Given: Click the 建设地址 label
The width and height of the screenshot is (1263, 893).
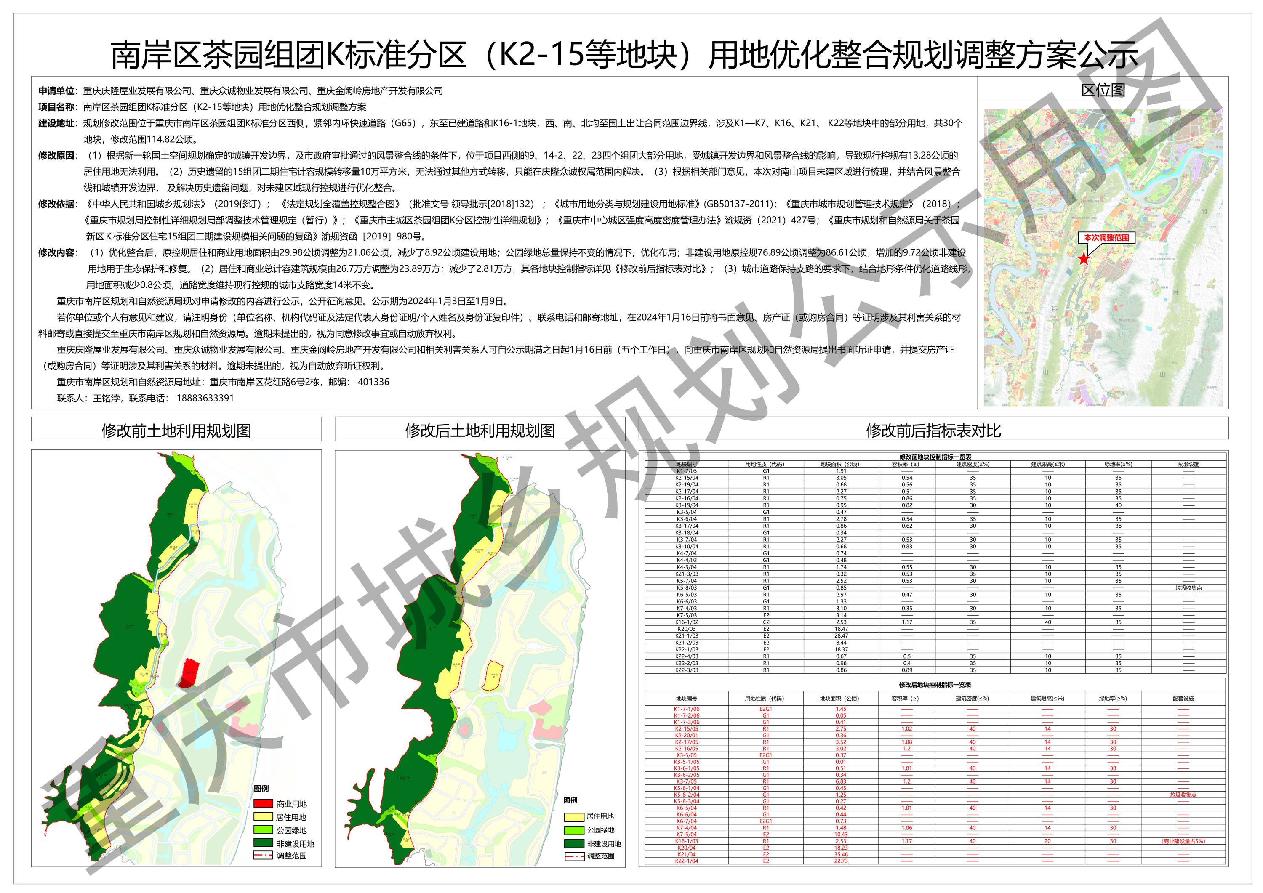Looking at the screenshot, I should pos(56,123).
